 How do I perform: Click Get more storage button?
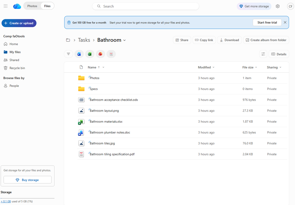254,6
